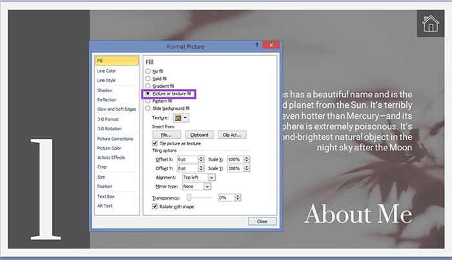Choose the Pattern fill option
The height and width of the screenshot is (260, 452).
148,101
